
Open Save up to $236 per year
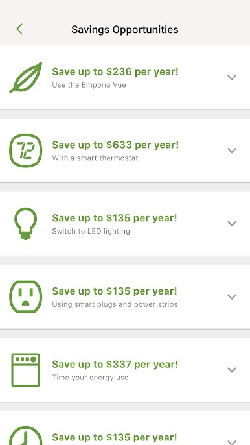point(115,72)
